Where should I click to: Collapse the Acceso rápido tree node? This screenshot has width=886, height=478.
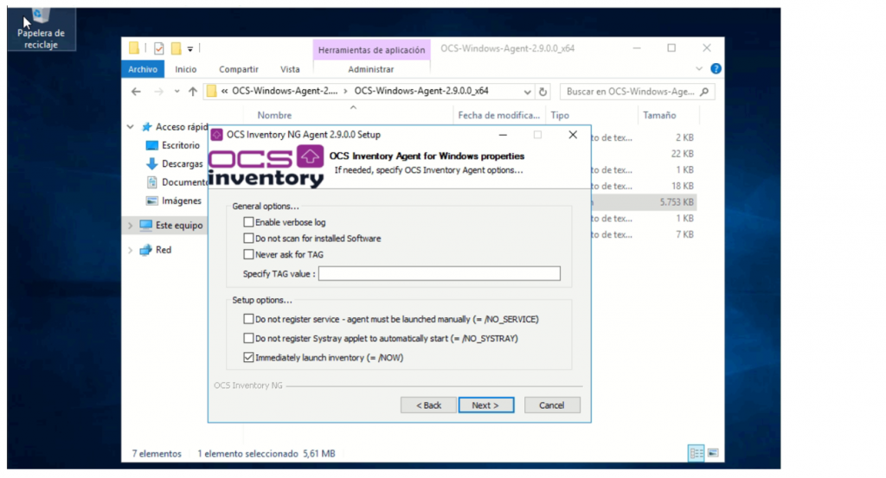(131, 127)
